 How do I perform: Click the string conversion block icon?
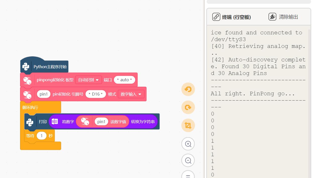coord(55,122)
